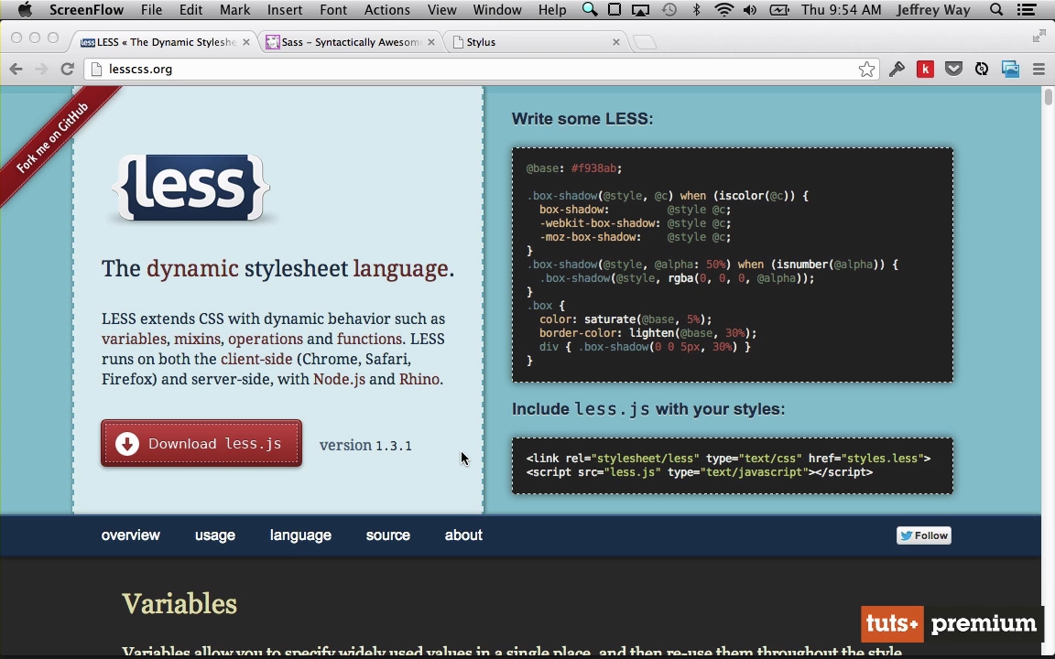The height and width of the screenshot is (659, 1055).
Task: Click the 'version 1.3.1' text
Action: tap(365, 445)
